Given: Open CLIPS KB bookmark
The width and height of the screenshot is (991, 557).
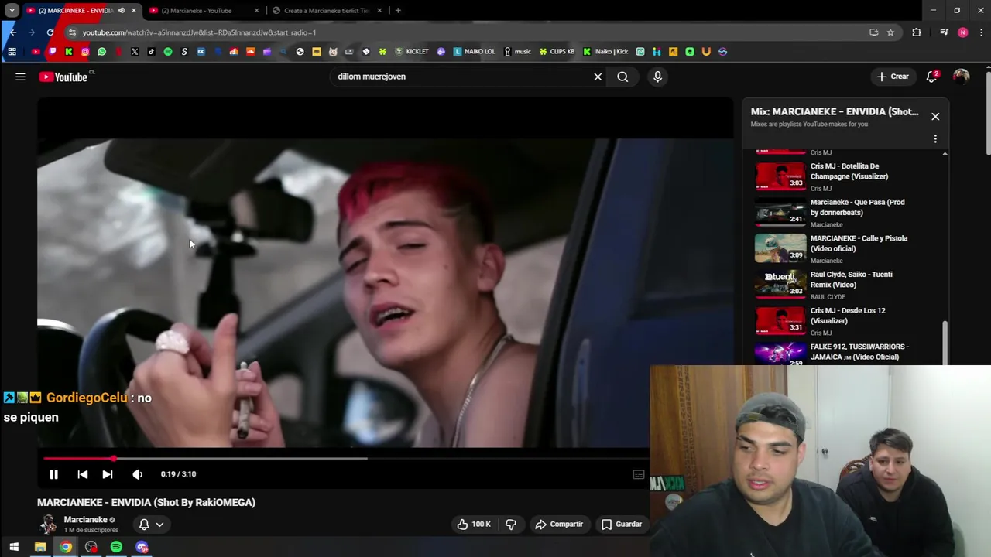Looking at the screenshot, I should (x=557, y=52).
